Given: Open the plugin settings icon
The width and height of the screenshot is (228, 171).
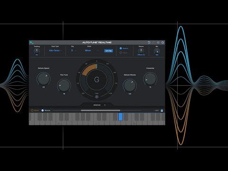Looking at the screenshot, I should click(158, 42).
